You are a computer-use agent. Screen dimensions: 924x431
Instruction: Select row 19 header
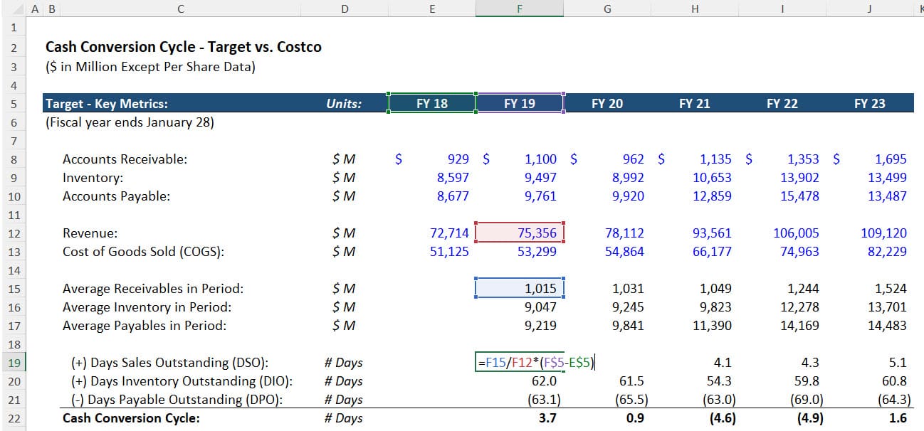[13, 363]
